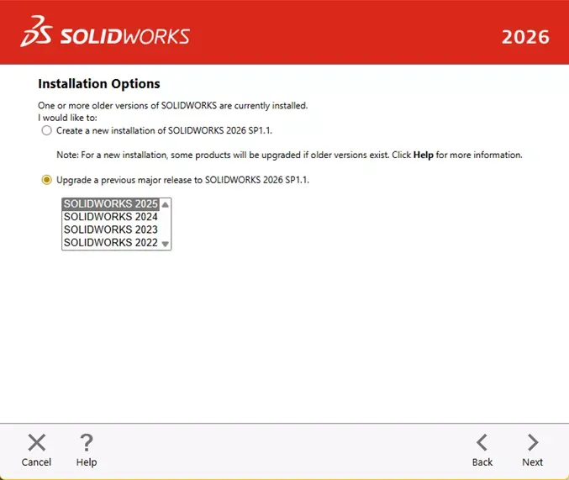Click the Installation Options heading

tap(99, 84)
